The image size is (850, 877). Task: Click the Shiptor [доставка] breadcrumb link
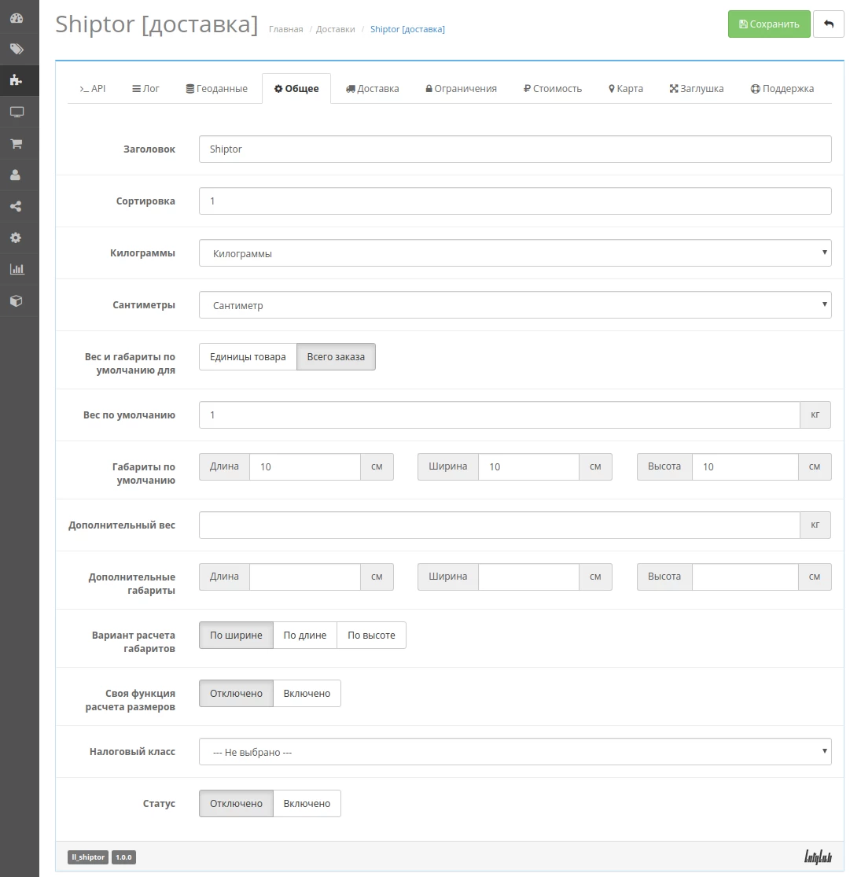click(x=407, y=29)
